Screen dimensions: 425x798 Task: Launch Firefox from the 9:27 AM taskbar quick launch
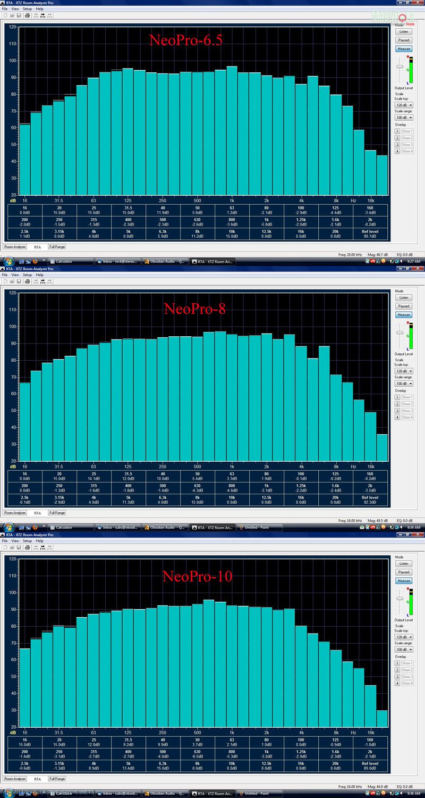(x=35, y=261)
